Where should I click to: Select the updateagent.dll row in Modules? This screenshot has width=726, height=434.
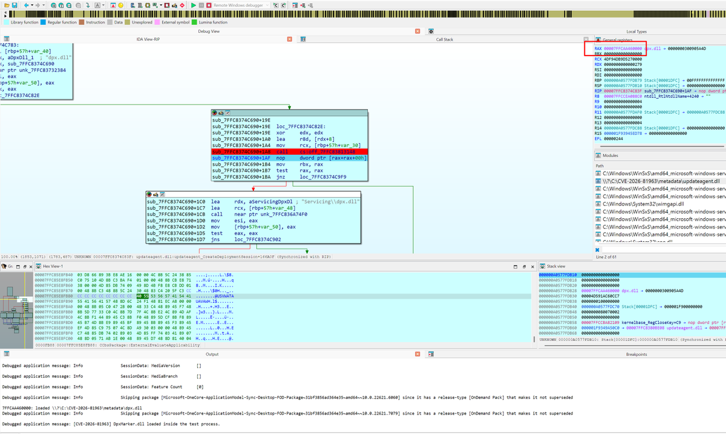coord(660,181)
